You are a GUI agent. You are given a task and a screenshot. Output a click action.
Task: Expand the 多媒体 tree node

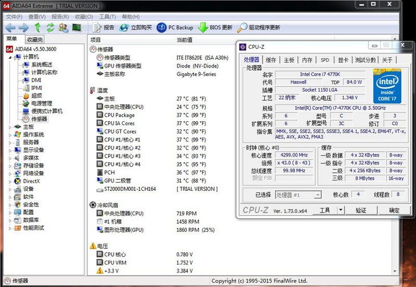pyautogui.click(x=10, y=159)
